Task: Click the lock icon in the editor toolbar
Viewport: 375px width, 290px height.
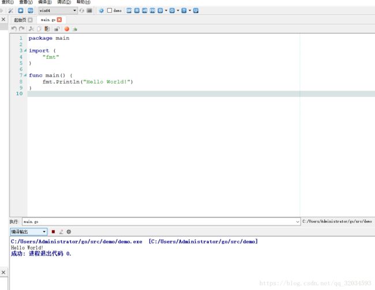Action: (56, 29)
